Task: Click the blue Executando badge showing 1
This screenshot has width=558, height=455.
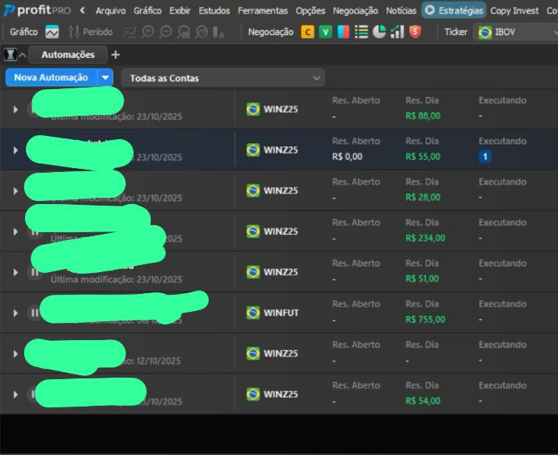Action: pos(485,156)
